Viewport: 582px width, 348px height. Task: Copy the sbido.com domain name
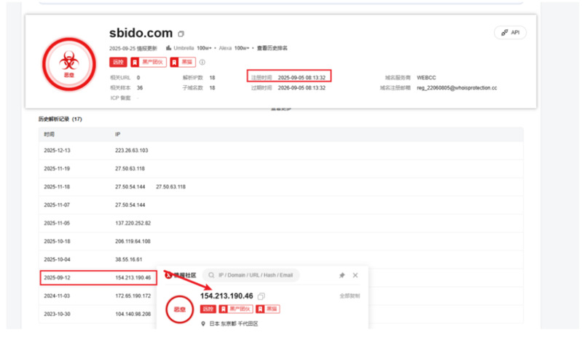(x=181, y=33)
